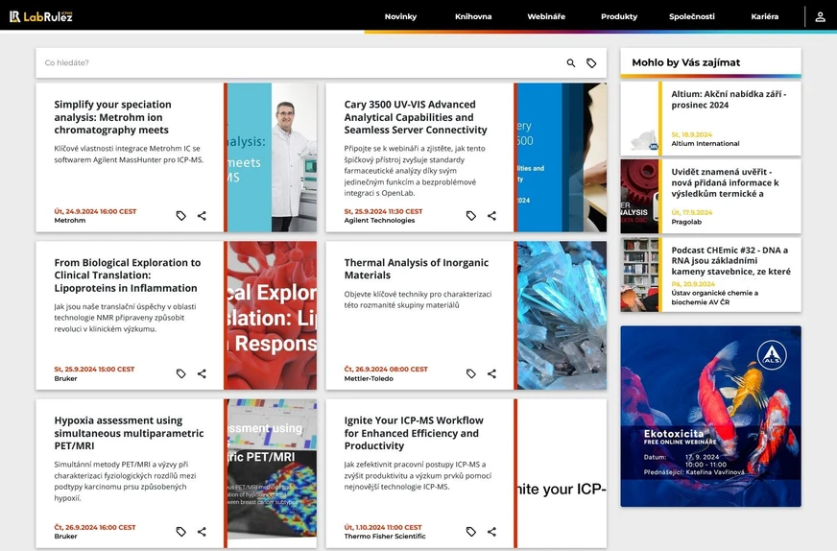Tag the Ignite Your ICP-MS Workflow webinar

click(470, 532)
